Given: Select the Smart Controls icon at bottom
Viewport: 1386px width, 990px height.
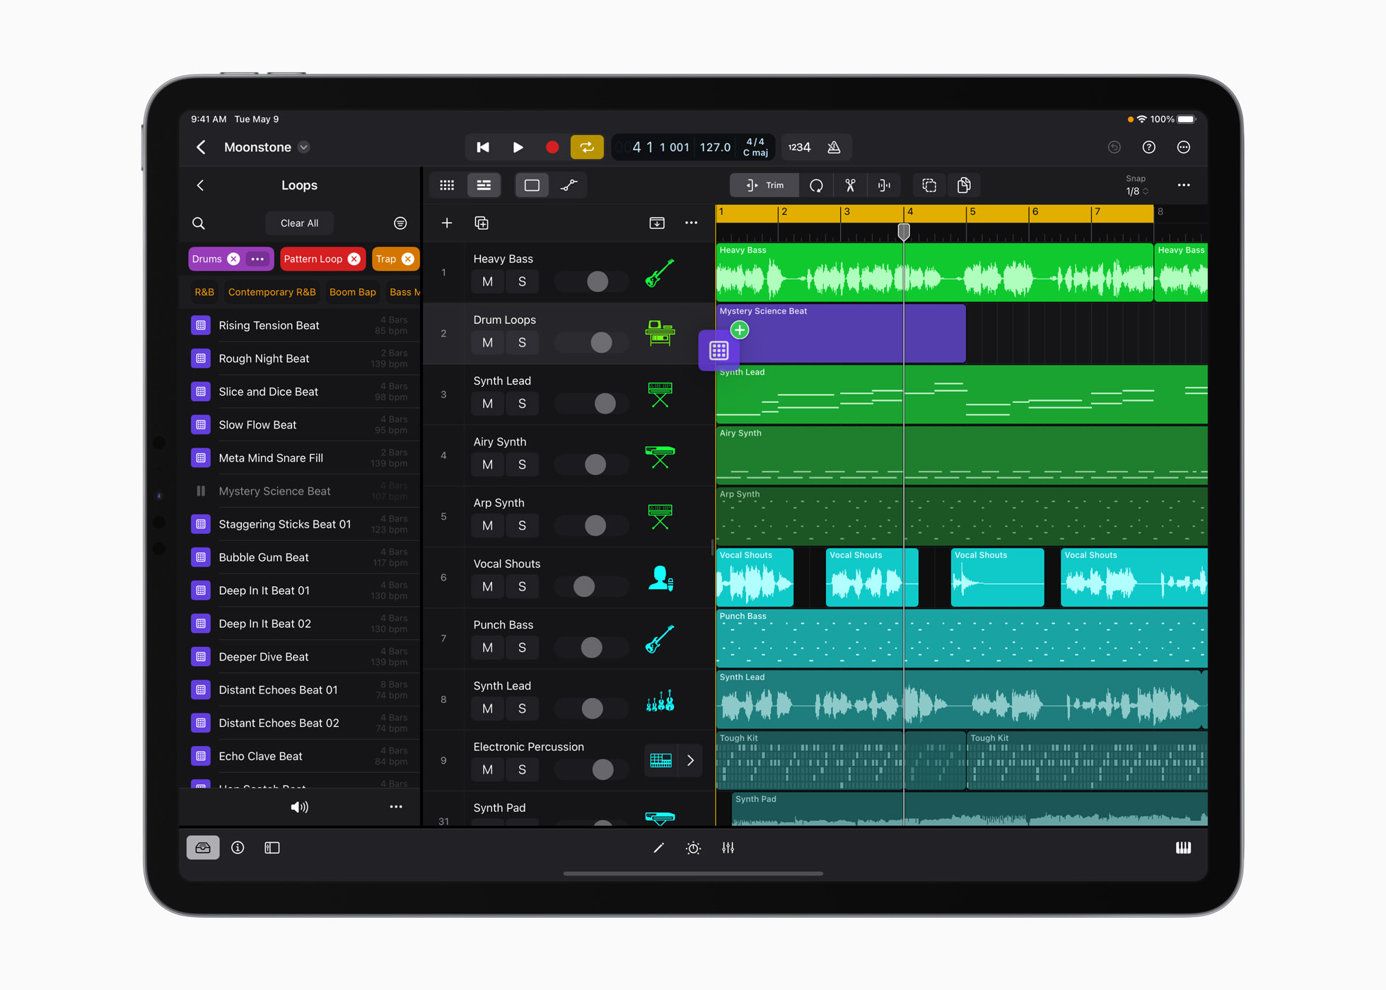Looking at the screenshot, I should (x=693, y=846).
